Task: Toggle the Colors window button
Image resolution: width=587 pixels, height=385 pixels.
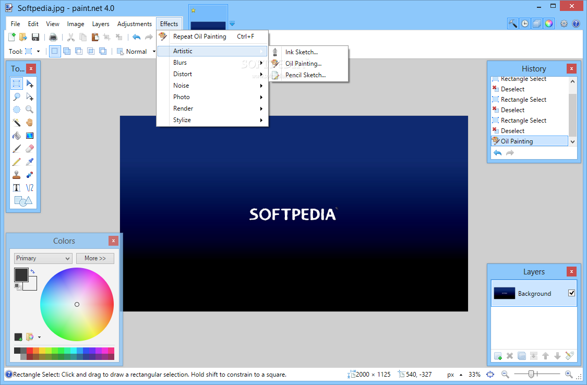Action: [x=549, y=23]
